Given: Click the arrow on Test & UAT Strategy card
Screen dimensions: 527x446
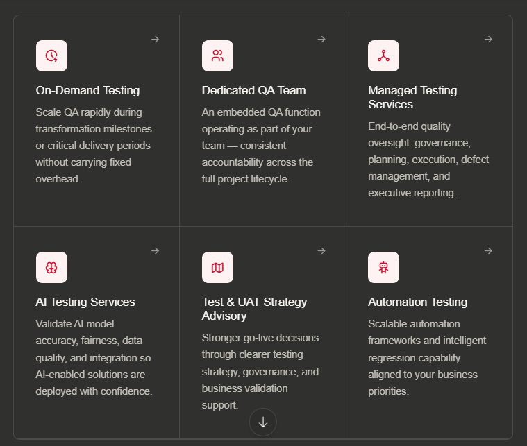Looking at the screenshot, I should 321,251.
